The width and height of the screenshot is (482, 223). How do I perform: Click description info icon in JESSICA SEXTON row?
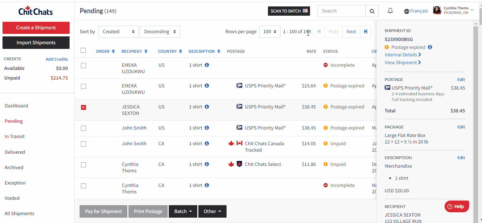[x=207, y=107]
